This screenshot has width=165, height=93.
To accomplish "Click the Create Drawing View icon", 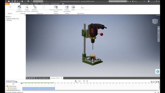I will pos(67,7).
